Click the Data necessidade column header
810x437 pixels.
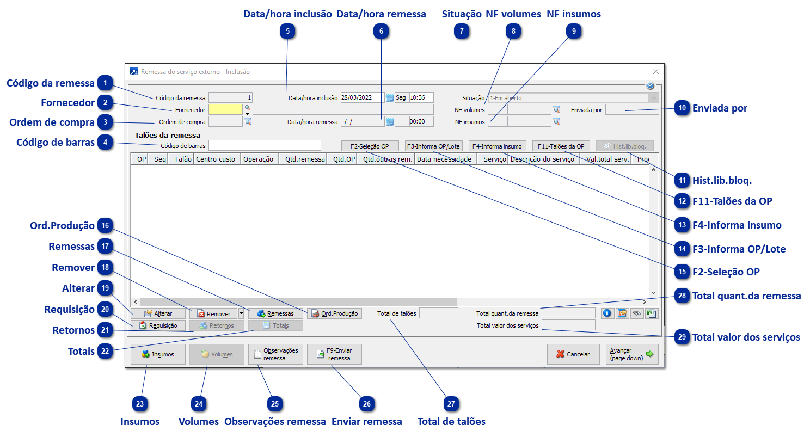[x=445, y=159]
